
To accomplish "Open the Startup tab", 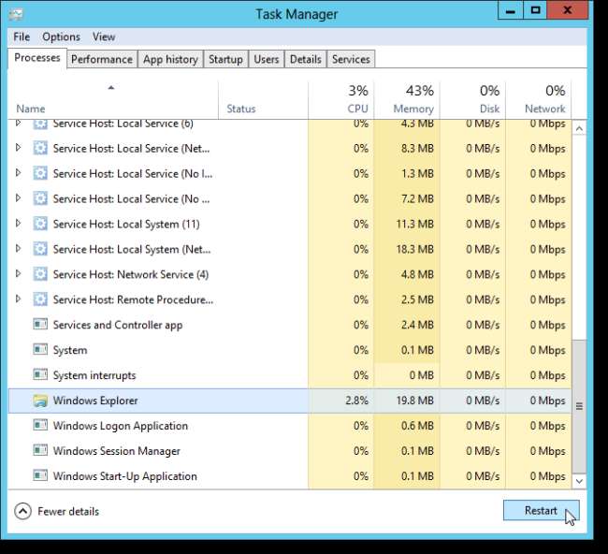I will [225, 59].
